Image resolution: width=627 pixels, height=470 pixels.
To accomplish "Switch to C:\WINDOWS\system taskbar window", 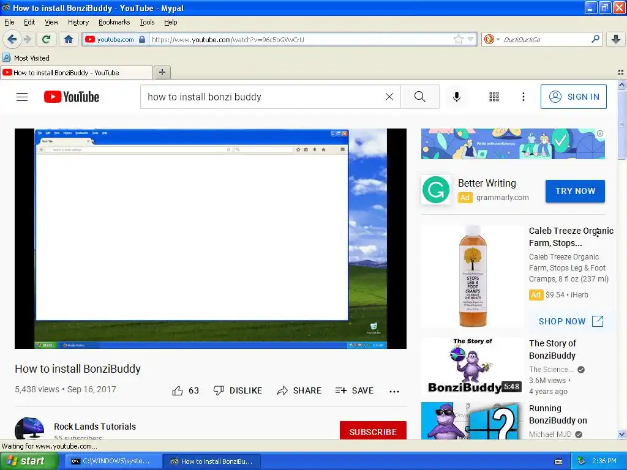I will (x=113, y=461).
